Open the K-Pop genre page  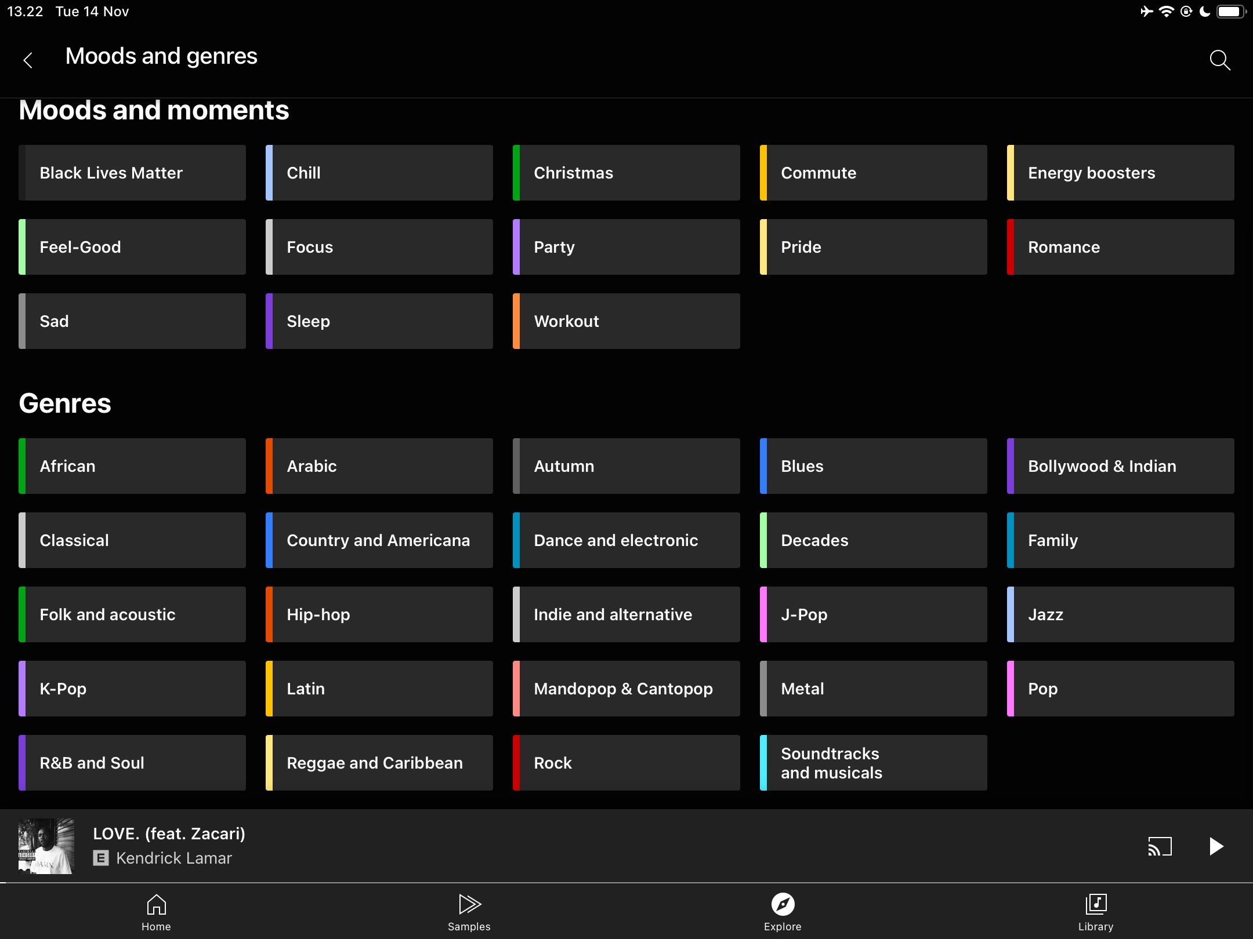(x=132, y=689)
